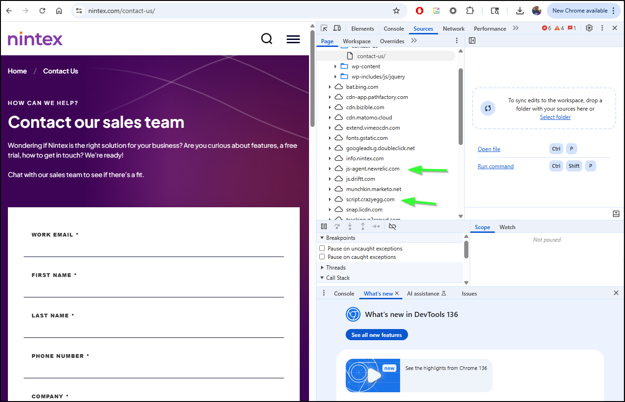
Task: Open the Overrides navigator tab
Action: pos(392,41)
